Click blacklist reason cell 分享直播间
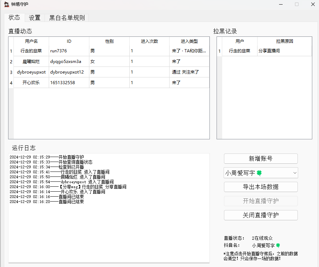 point(285,51)
